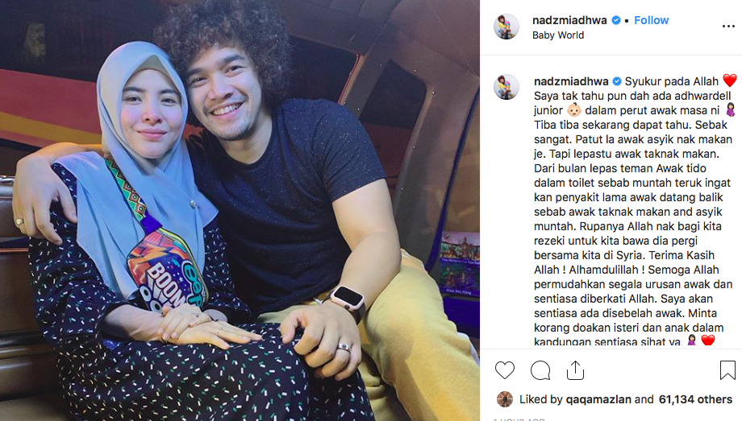Open nadzmiadhwa username in caption
This screenshot has width=742, height=421.
coord(571,81)
